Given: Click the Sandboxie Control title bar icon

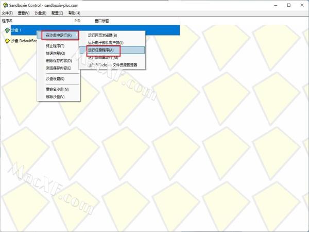Looking at the screenshot, I should [x=5, y=5].
